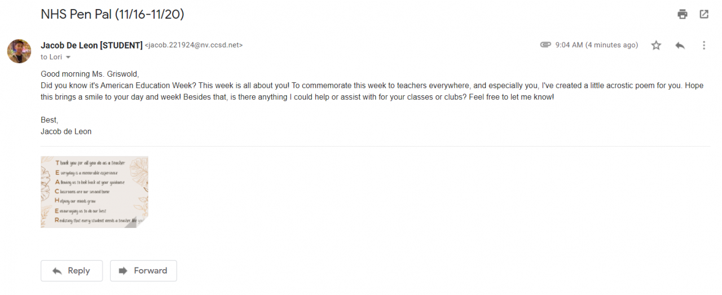
Task: Click the reply arrow icon beside the star
Action: pyautogui.click(x=680, y=45)
